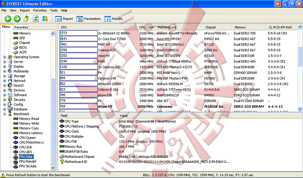Viewport: 303px width, 178px height.
Task: Switch to the Menu tab
Action: [6, 27]
